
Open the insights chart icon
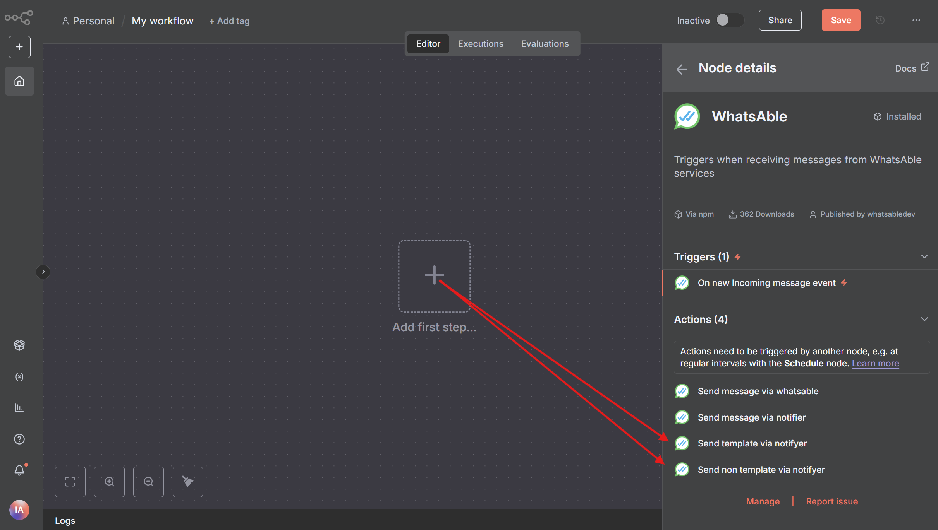19,408
